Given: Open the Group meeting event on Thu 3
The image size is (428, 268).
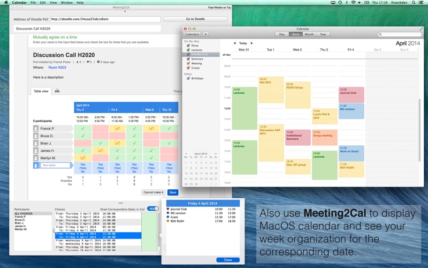Looking at the screenshot, I should (325, 138).
